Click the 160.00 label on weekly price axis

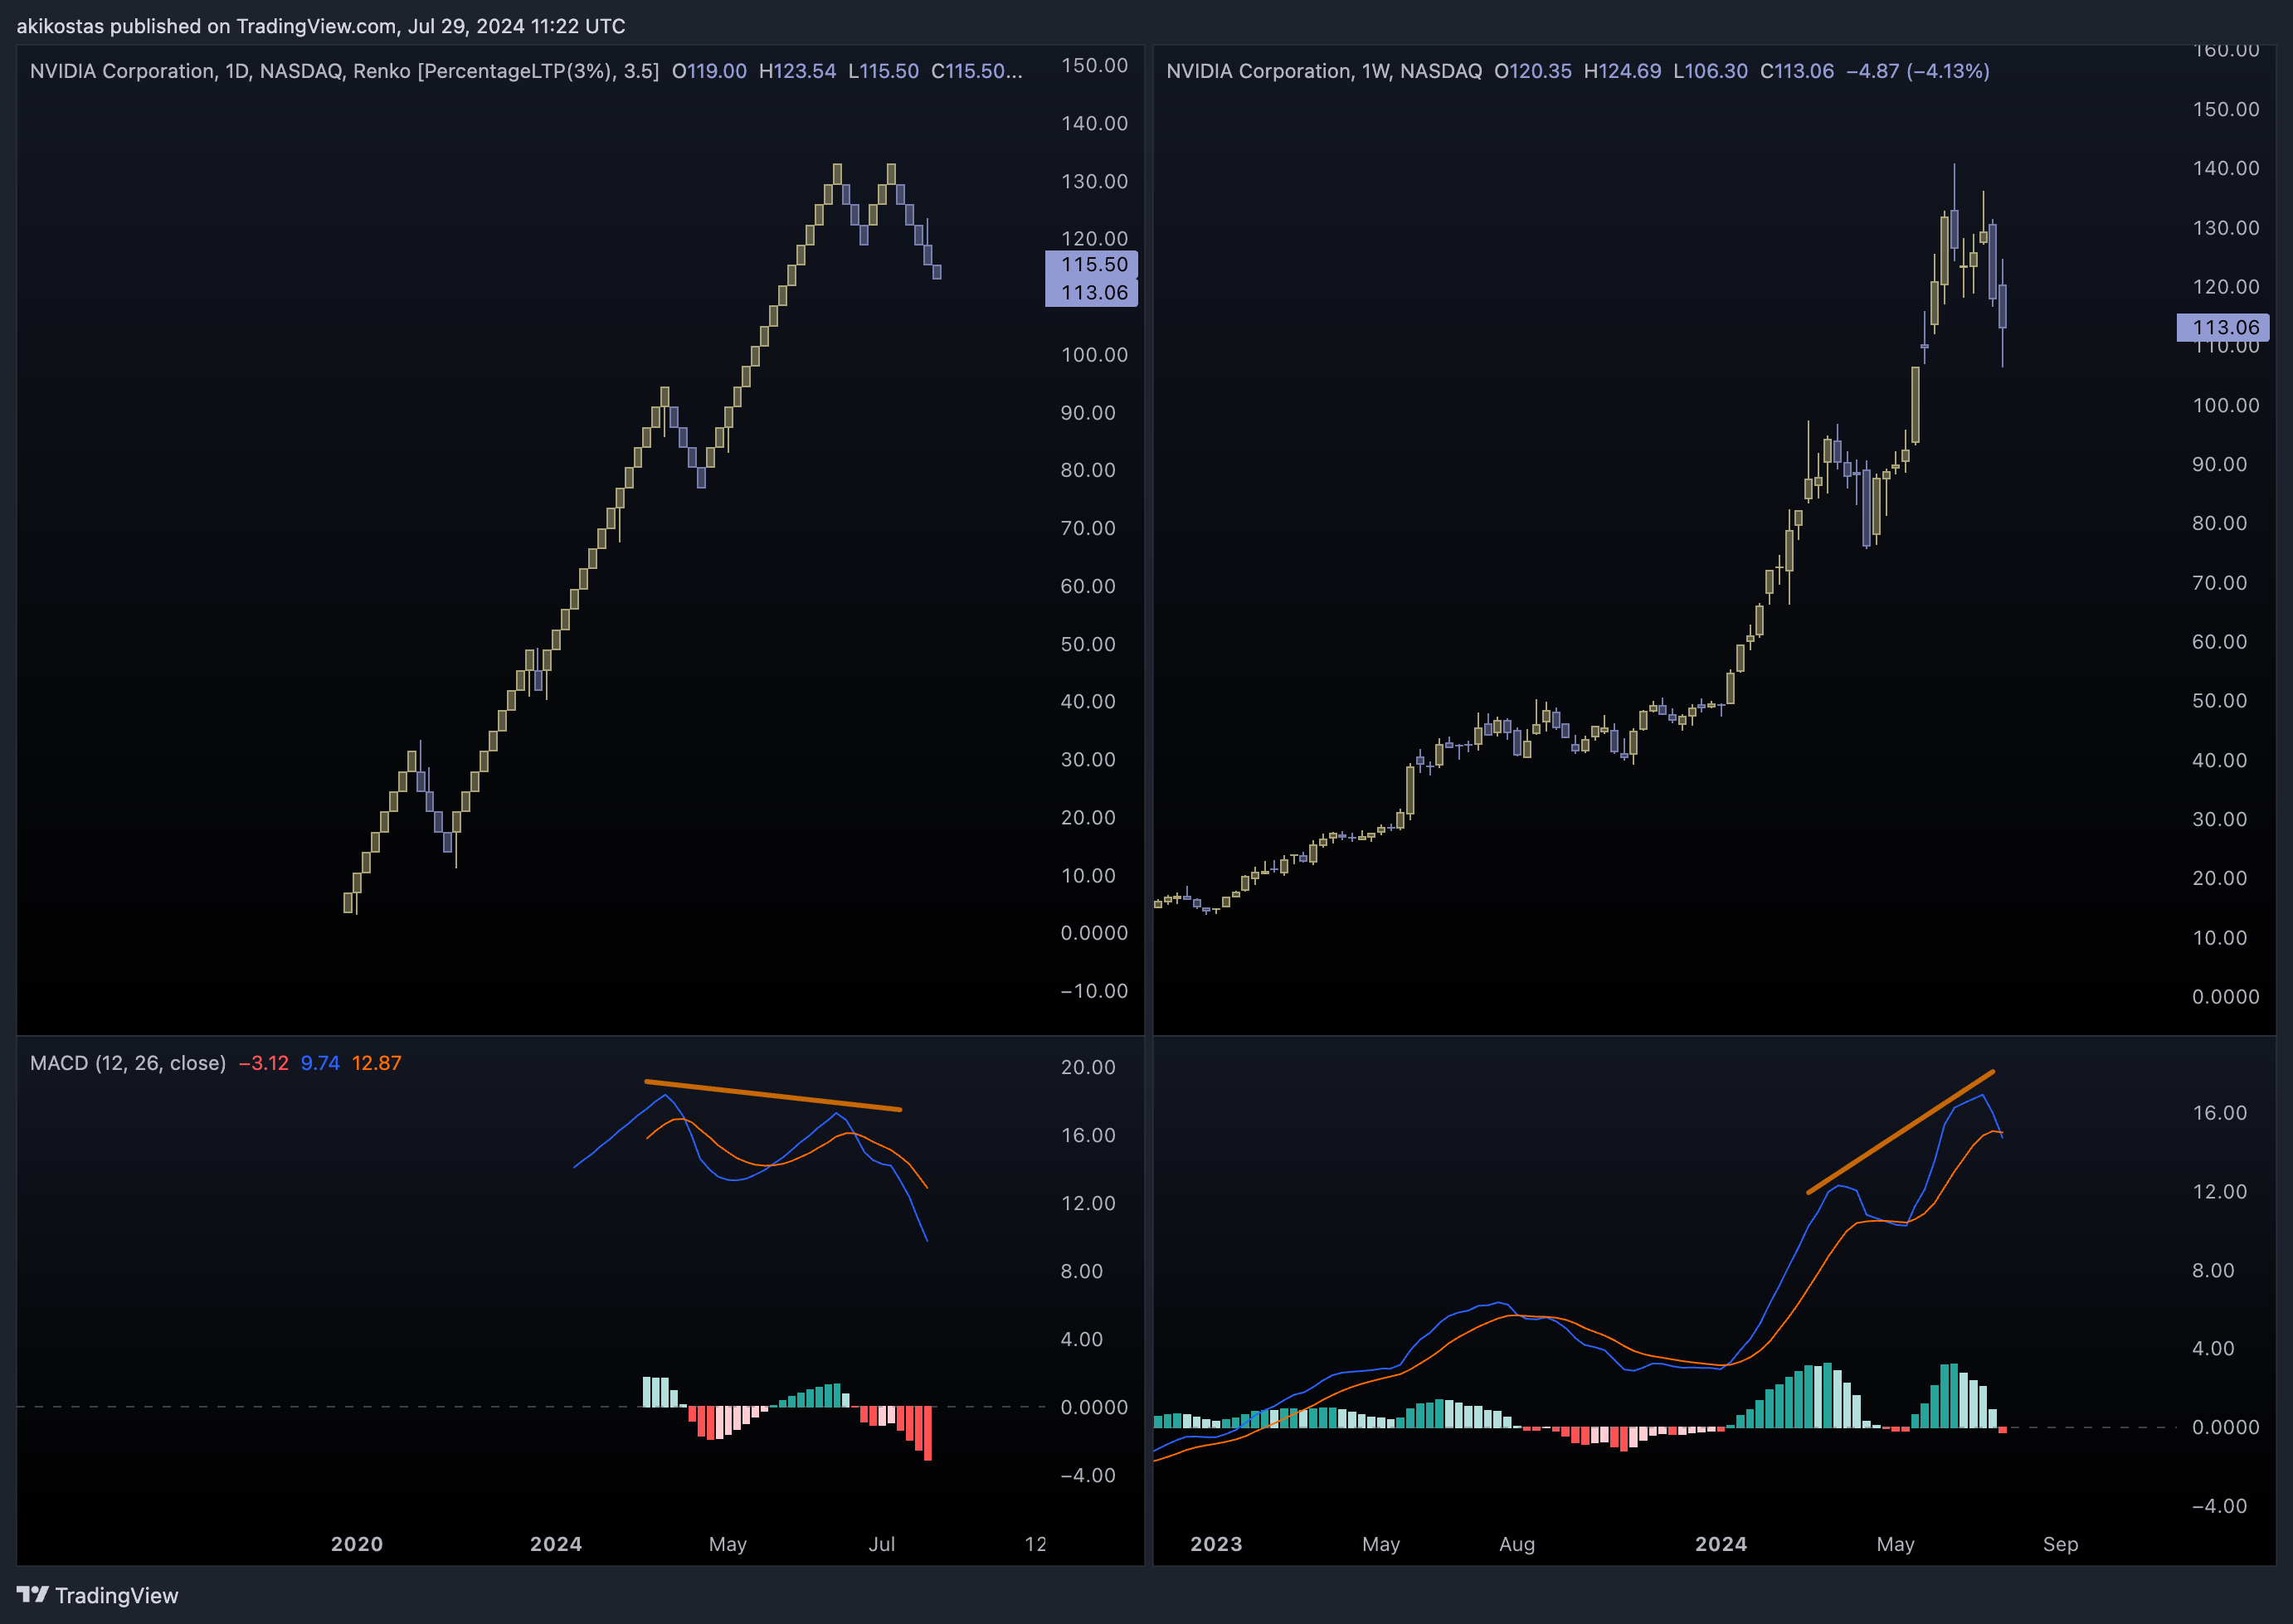[2226, 51]
